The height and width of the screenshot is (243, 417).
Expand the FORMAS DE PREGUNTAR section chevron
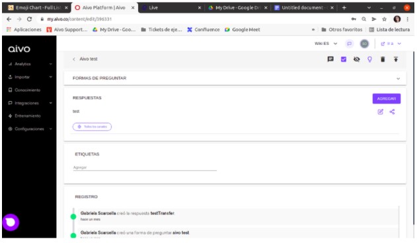click(398, 79)
